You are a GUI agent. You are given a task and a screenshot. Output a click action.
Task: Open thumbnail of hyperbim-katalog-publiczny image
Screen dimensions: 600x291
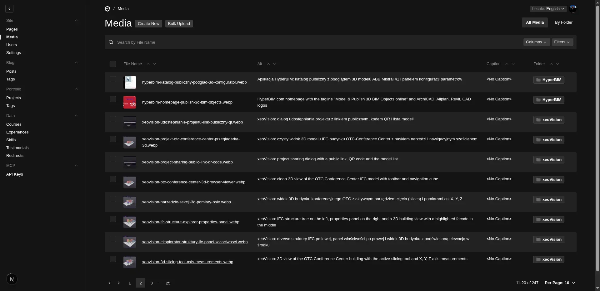pyautogui.click(x=130, y=82)
